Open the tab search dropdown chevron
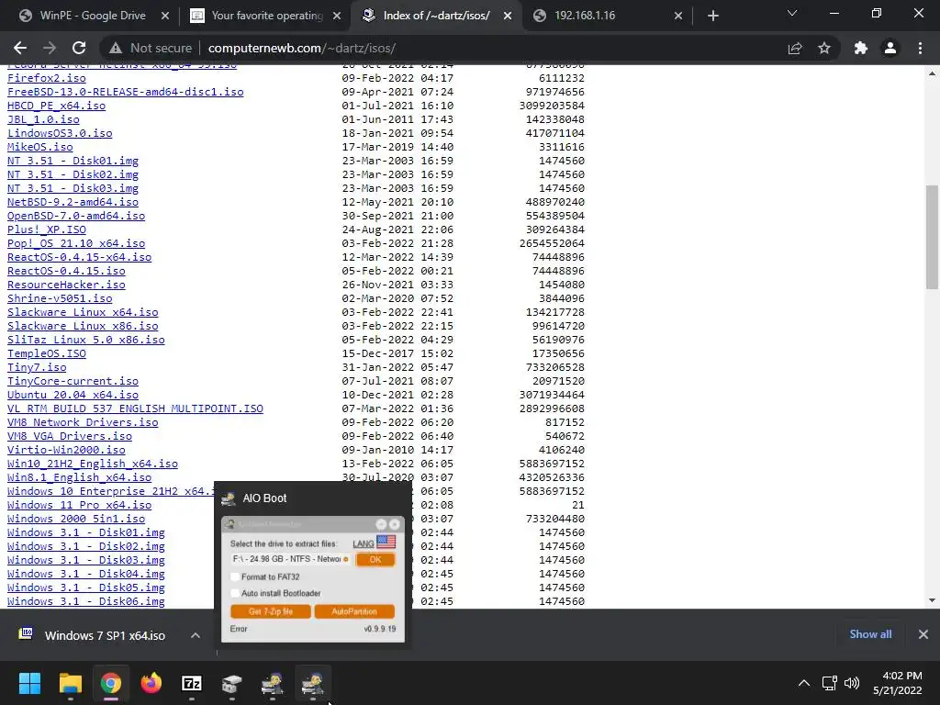The height and width of the screenshot is (705, 940). coord(792,13)
